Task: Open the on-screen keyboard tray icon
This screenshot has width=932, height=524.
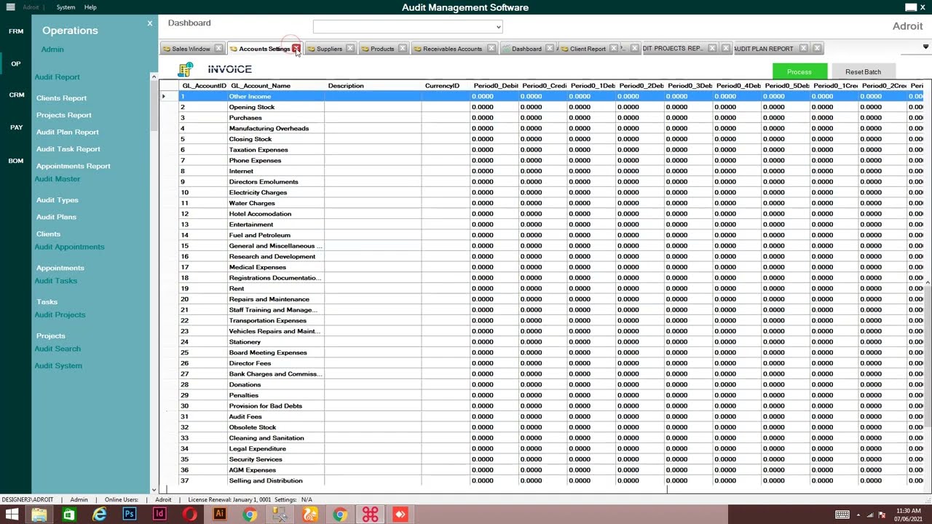Action: 842,515
